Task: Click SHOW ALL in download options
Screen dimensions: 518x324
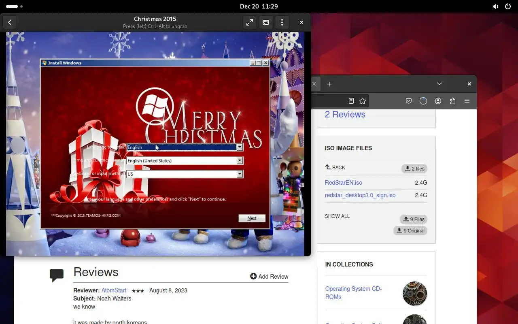Action: tap(337, 216)
